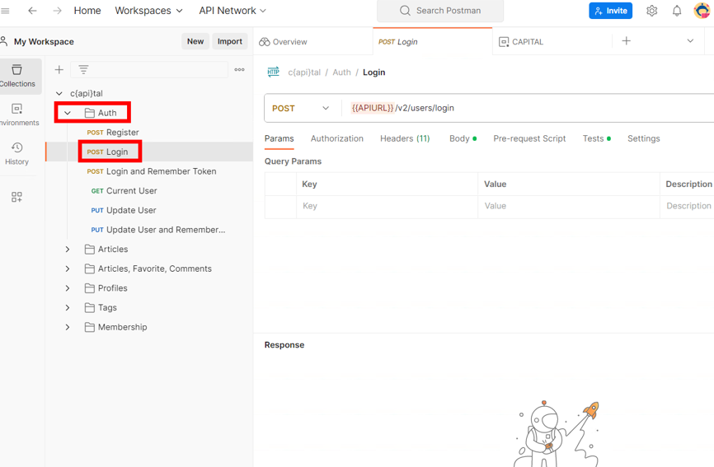The width and height of the screenshot is (714, 467).
Task: Switch to the CAPITAL tab
Action: 552,42
